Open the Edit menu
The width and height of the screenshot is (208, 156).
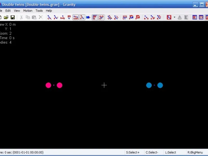click(x=8, y=11)
